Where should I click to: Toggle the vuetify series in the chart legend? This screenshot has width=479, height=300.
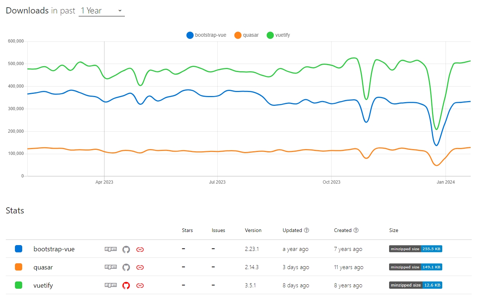tap(278, 35)
